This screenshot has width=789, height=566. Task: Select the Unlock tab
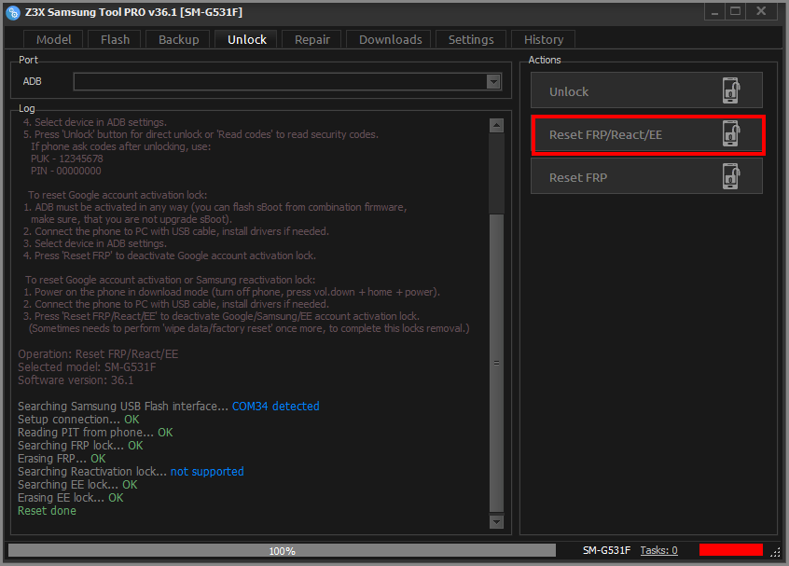pos(246,39)
